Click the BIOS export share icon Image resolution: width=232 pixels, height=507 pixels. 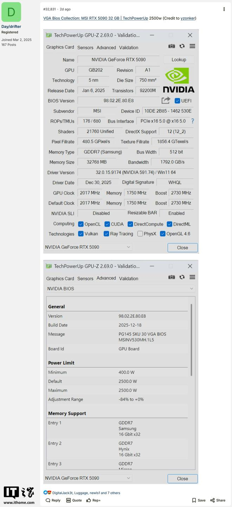point(166,100)
